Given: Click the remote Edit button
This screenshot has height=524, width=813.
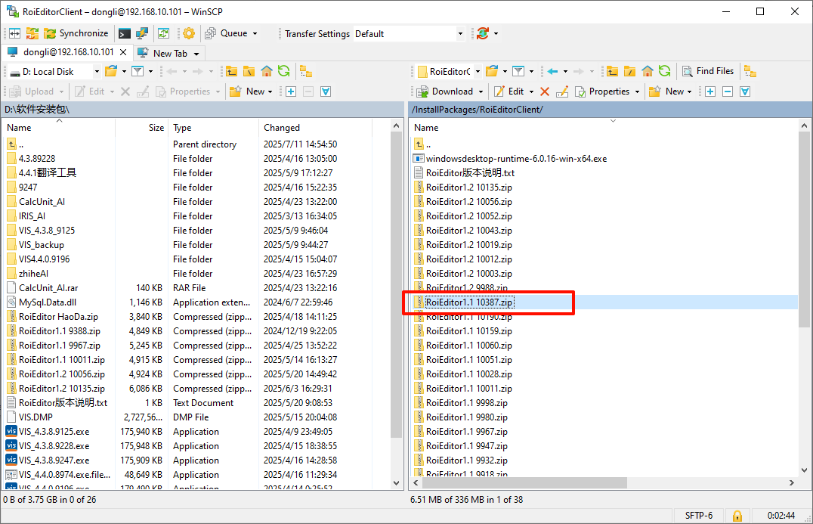Looking at the screenshot, I should 509,91.
